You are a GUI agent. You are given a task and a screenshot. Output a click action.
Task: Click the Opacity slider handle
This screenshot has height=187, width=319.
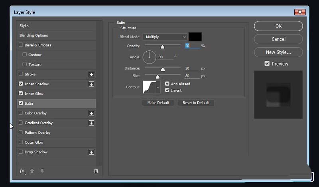pos(162,47)
